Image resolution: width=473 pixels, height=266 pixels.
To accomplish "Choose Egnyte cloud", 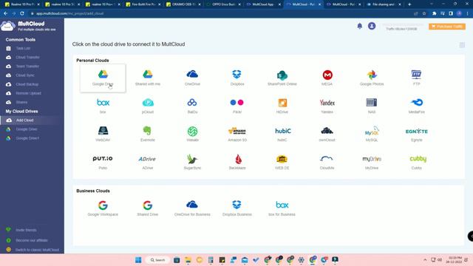I will coord(417,134).
